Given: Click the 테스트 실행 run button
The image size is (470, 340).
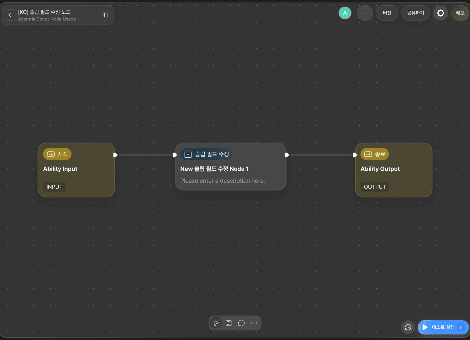Looking at the screenshot, I should [x=443, y=327].
